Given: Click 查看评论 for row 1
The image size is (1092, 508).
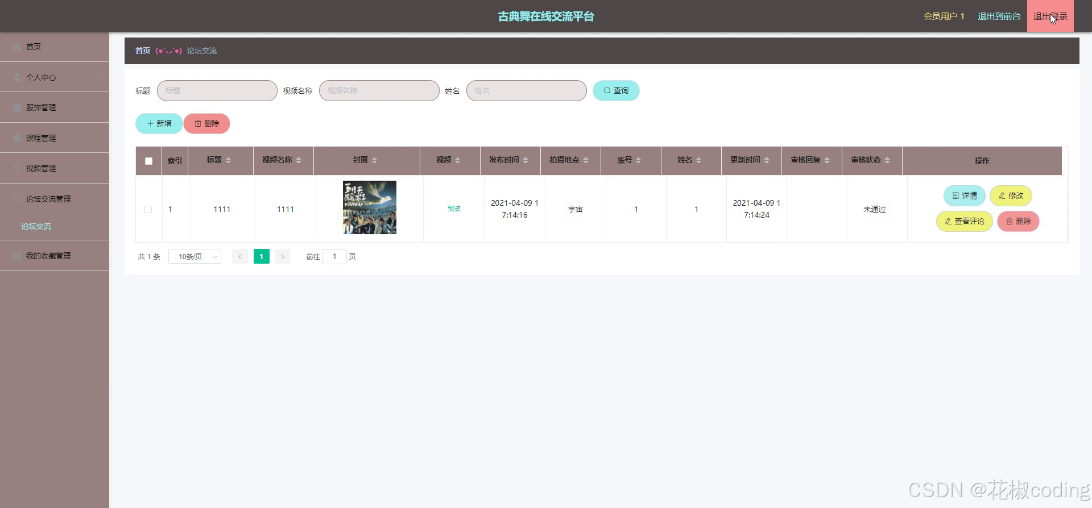Looking at the screenshot, I should pos(964,221).
